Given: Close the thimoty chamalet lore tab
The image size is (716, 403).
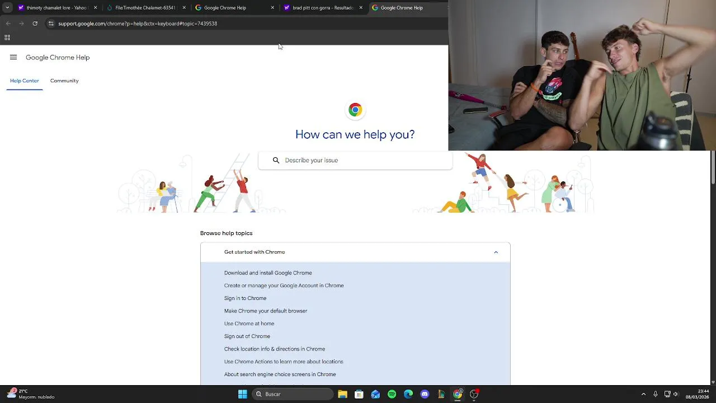Looking at the screenshot, I should (96, 8).
